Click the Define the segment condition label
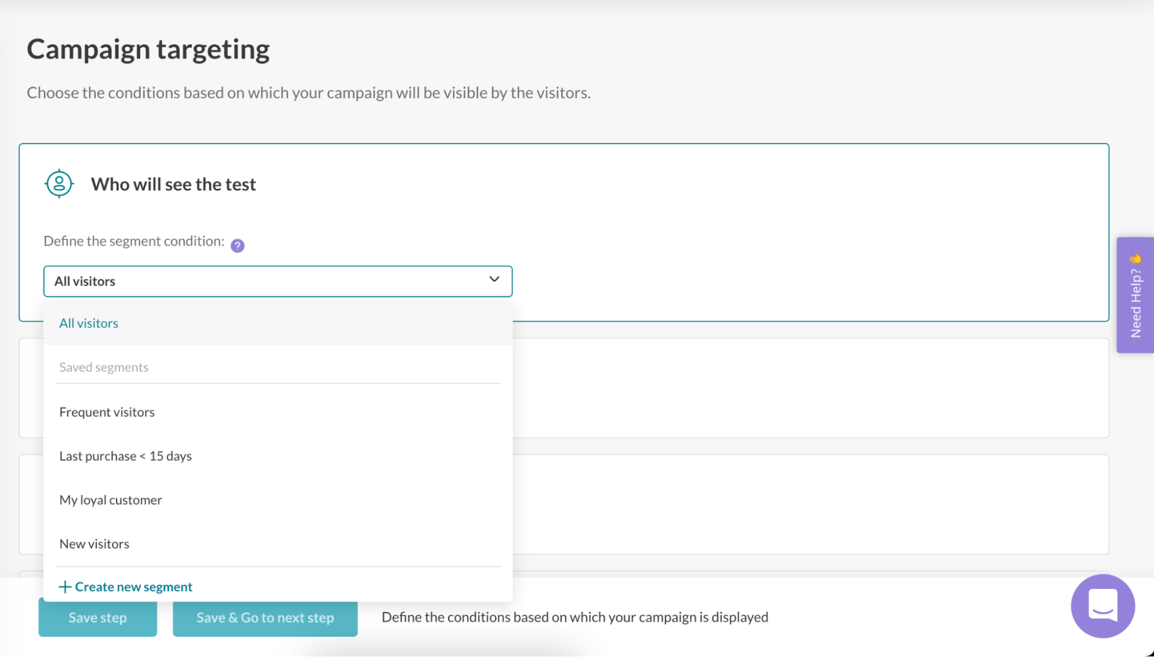The height and width of the screenshot is (657, 1154). (134, 241)
